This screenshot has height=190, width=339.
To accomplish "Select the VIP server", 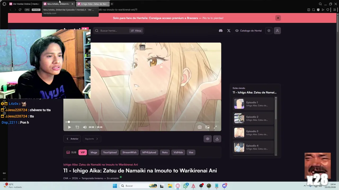I will coord(83,152).
